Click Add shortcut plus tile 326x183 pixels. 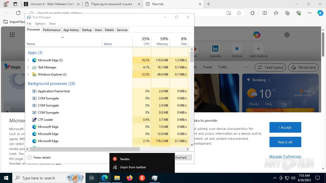259,51
